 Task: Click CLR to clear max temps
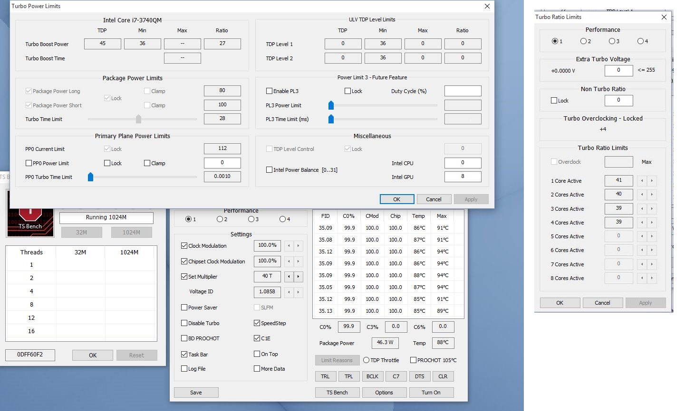click(x=443, y=376)
